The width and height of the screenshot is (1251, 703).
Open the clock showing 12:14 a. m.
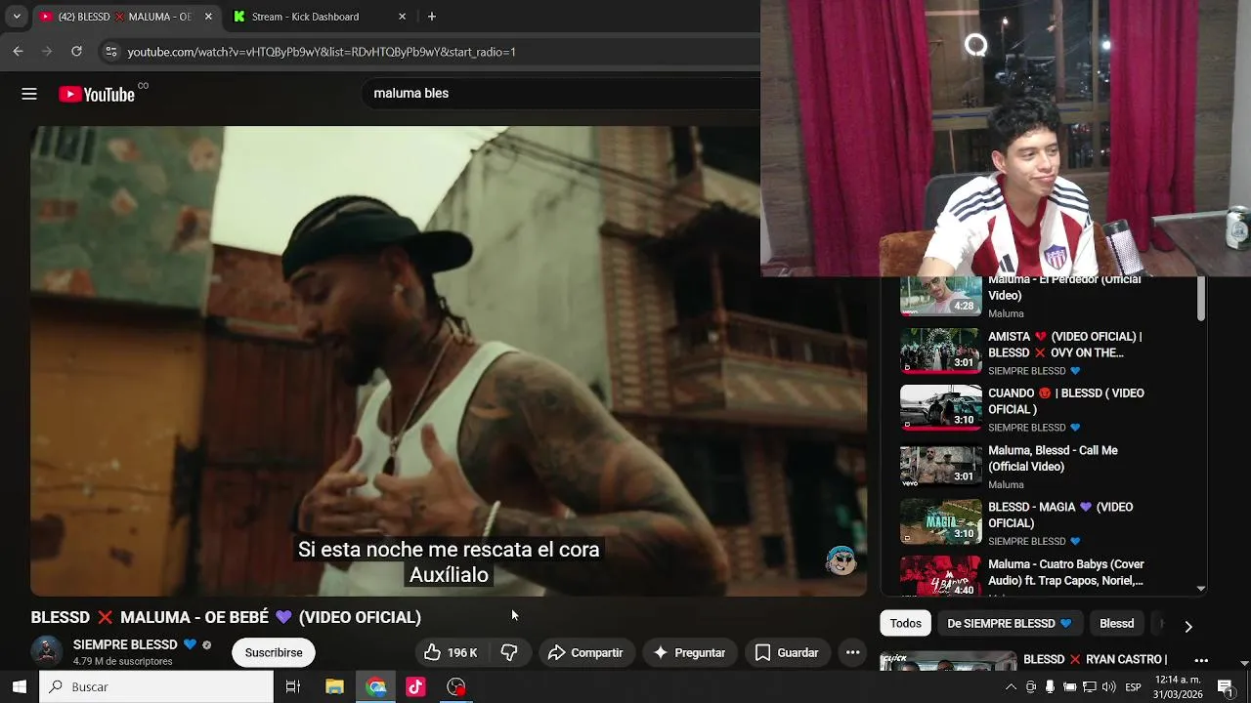(1178, 687)
